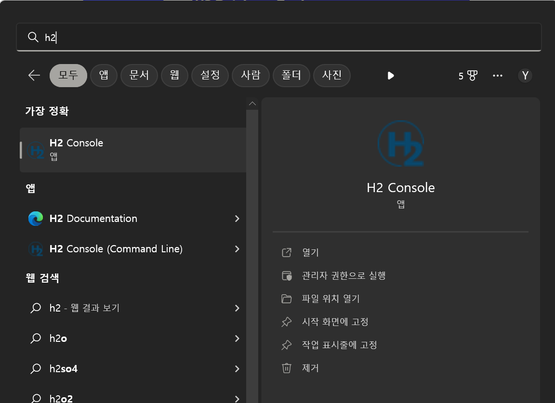Expand the h2 - 웹 결과 보기 chevron
Screen dimensions: 555x403
tap(237, 308)
